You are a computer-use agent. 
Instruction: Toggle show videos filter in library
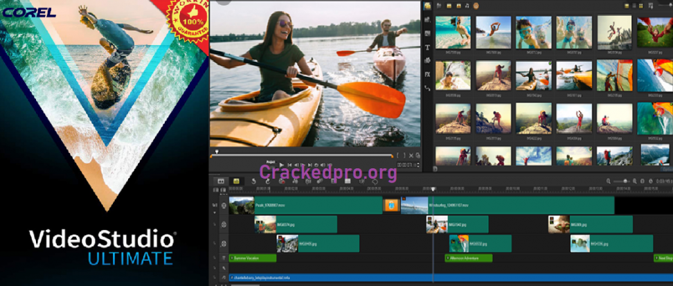click(x=449, y=6)
